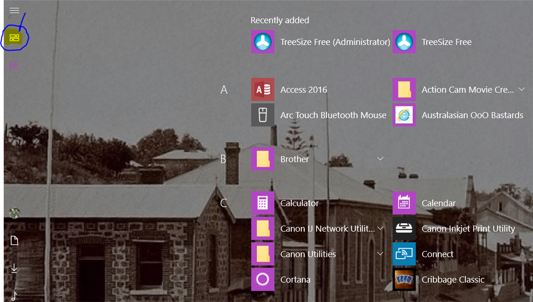This screenshot has width=533, height=302.
Task: Open the Canon IJ Network Utilities folder icon
Action: pyautogui.click(x=263, y=229)
